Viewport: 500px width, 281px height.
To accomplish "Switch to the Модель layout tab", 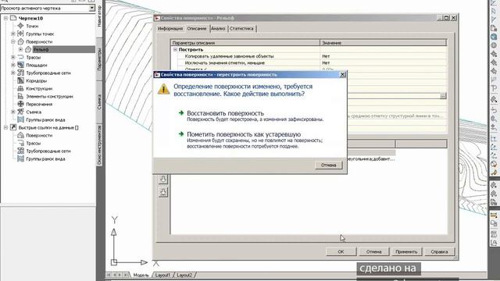I will point(141,275).
